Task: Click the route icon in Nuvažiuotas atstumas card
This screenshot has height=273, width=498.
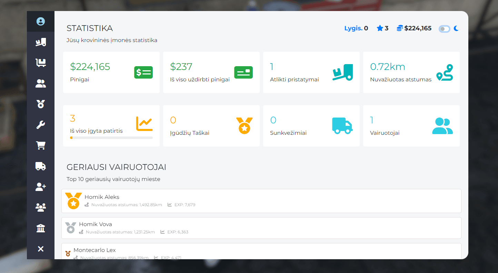Action: (x=445, y=72)
